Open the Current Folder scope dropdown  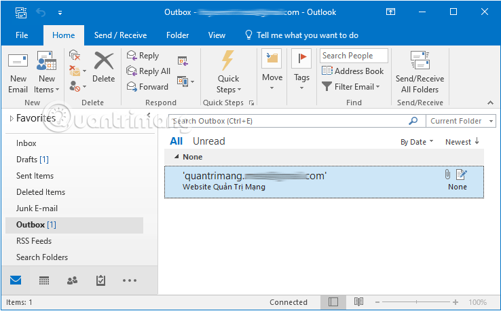461,121
